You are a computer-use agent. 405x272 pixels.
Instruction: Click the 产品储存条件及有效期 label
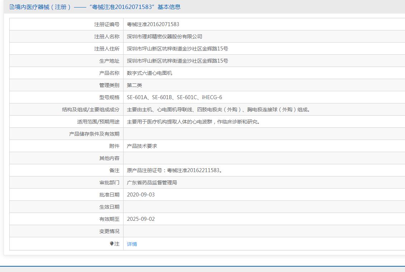click(x=94, y=134)
